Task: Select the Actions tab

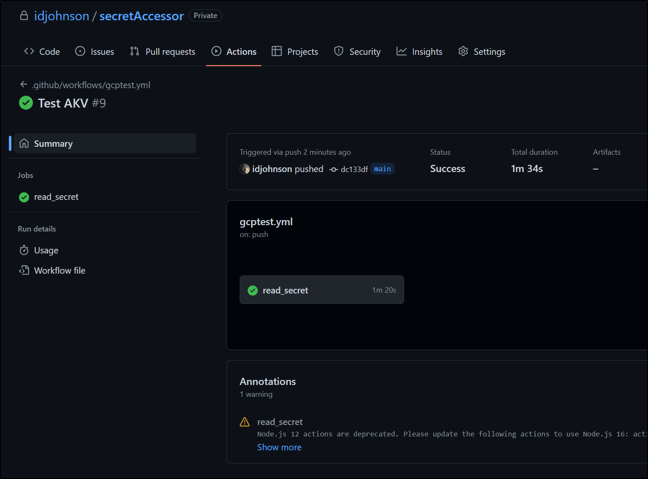Action: coord(234,51)
